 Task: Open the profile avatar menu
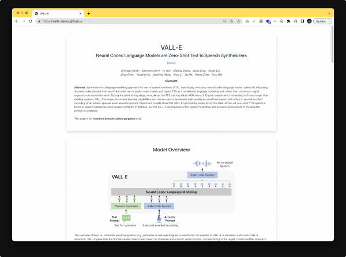[309, 21]
